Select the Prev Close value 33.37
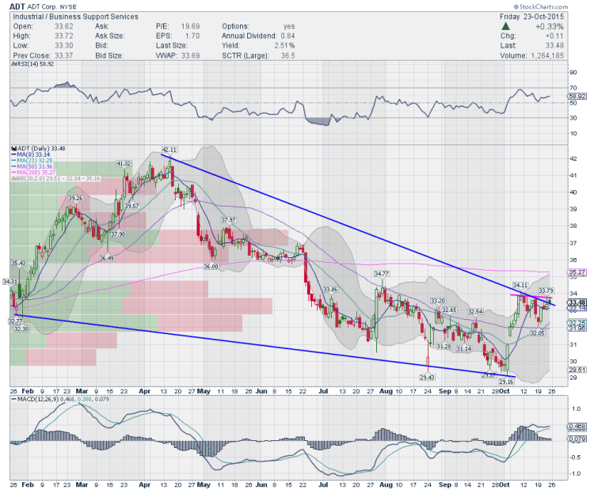The width and height of the screenshot is (594, 490). 63,55
